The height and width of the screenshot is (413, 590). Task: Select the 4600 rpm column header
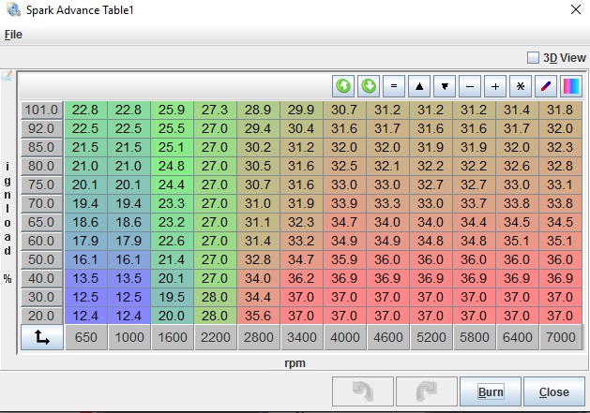tap(388, 337)
